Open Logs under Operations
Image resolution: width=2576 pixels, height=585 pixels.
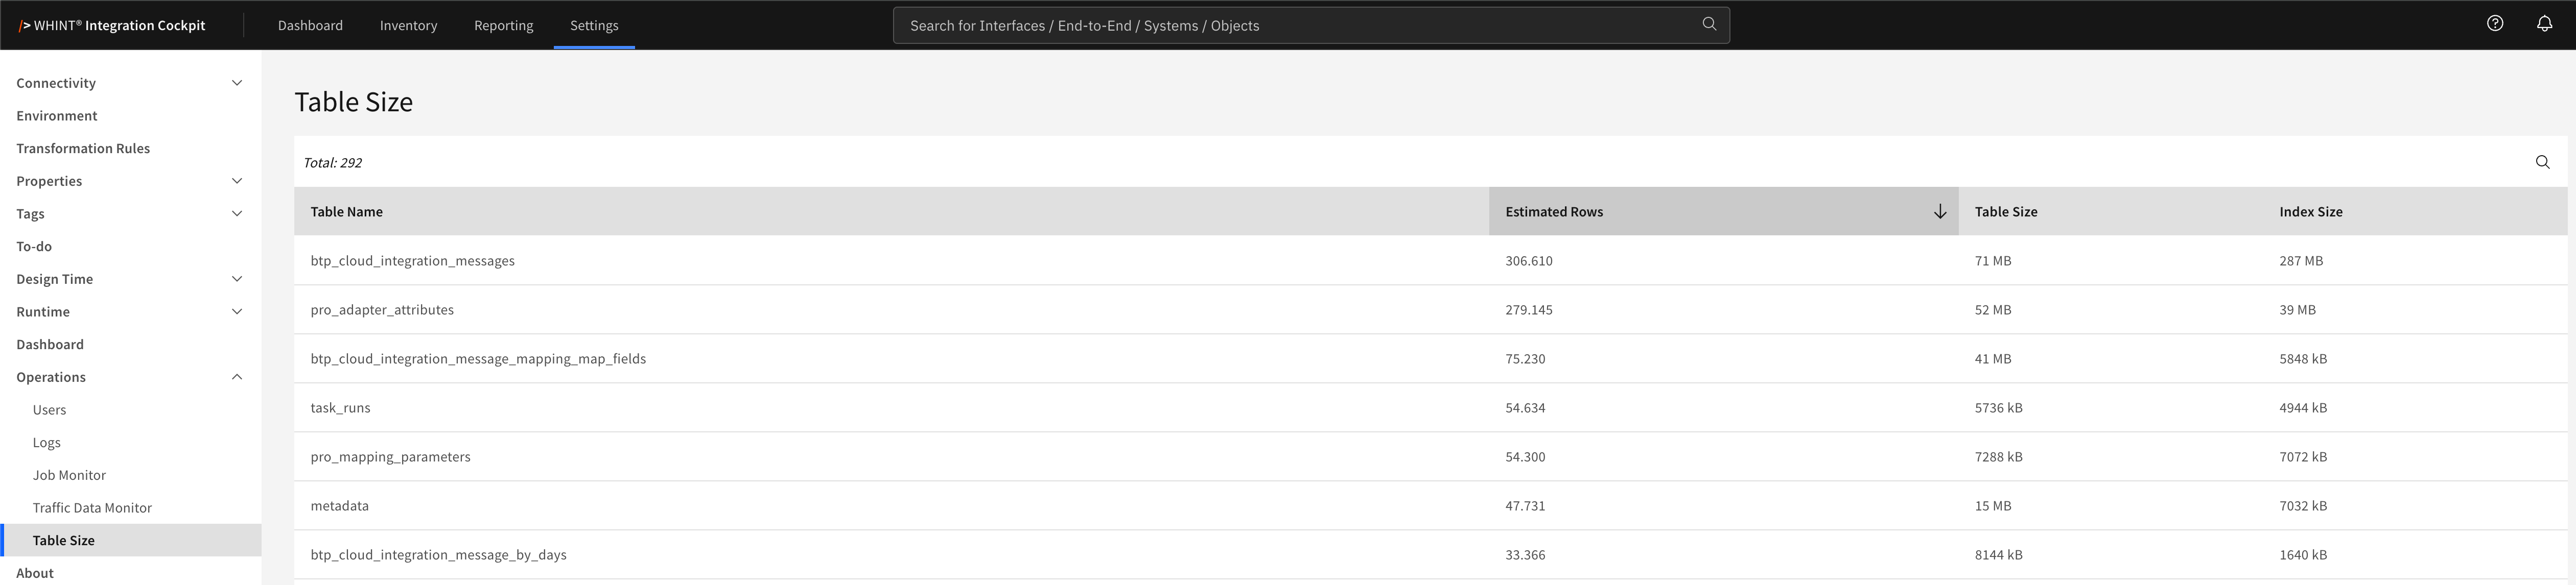[x=130, y=442]
